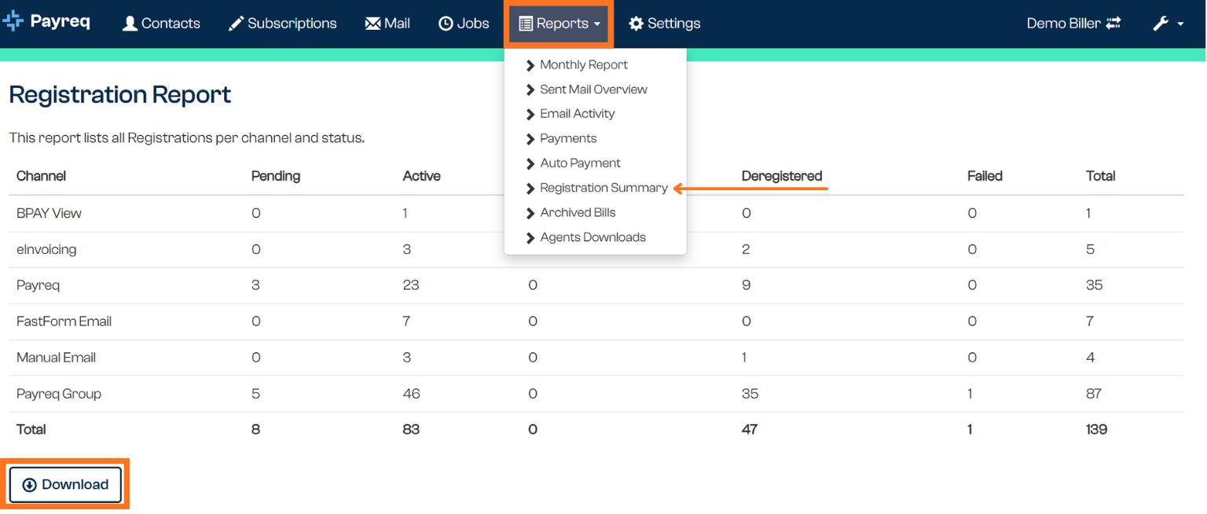Click total active value 83

pyautogui.click(x=411, y=430)
